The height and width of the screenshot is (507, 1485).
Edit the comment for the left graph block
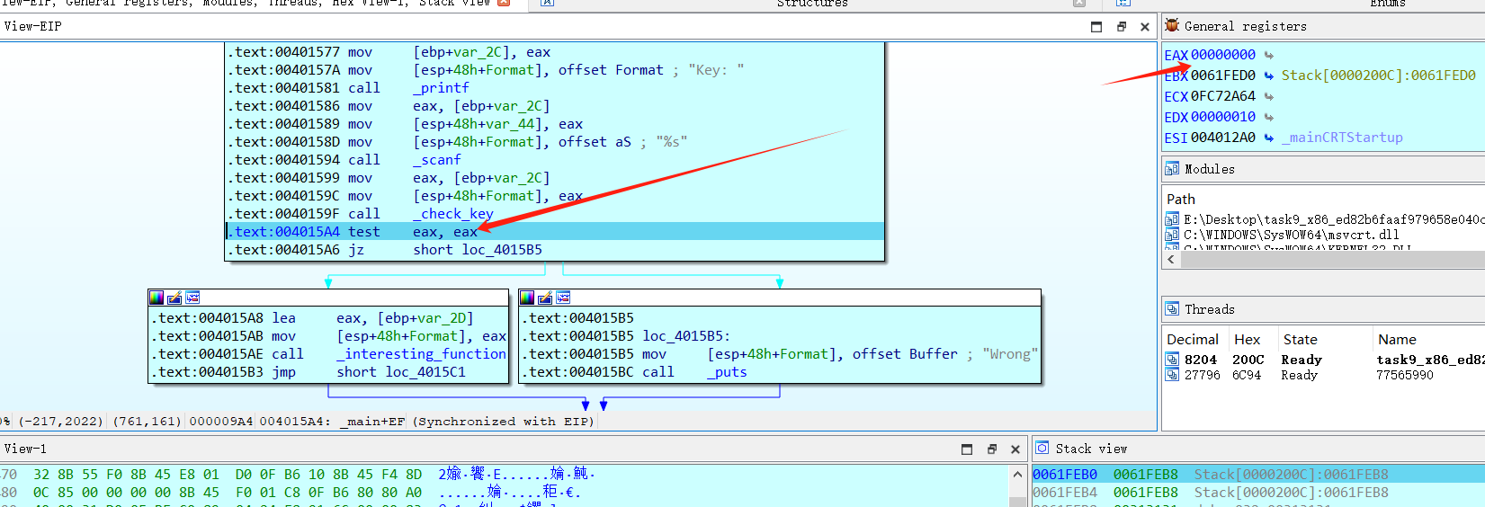click(x=174, y=298)
